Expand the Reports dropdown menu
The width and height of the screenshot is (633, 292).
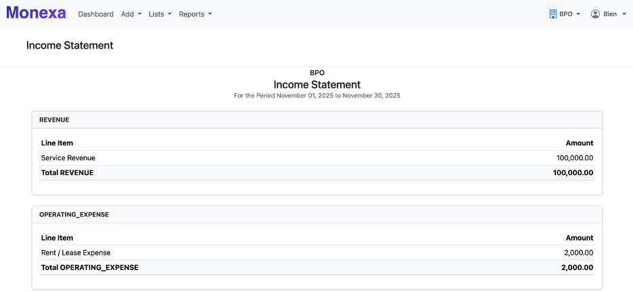[195, 14]
